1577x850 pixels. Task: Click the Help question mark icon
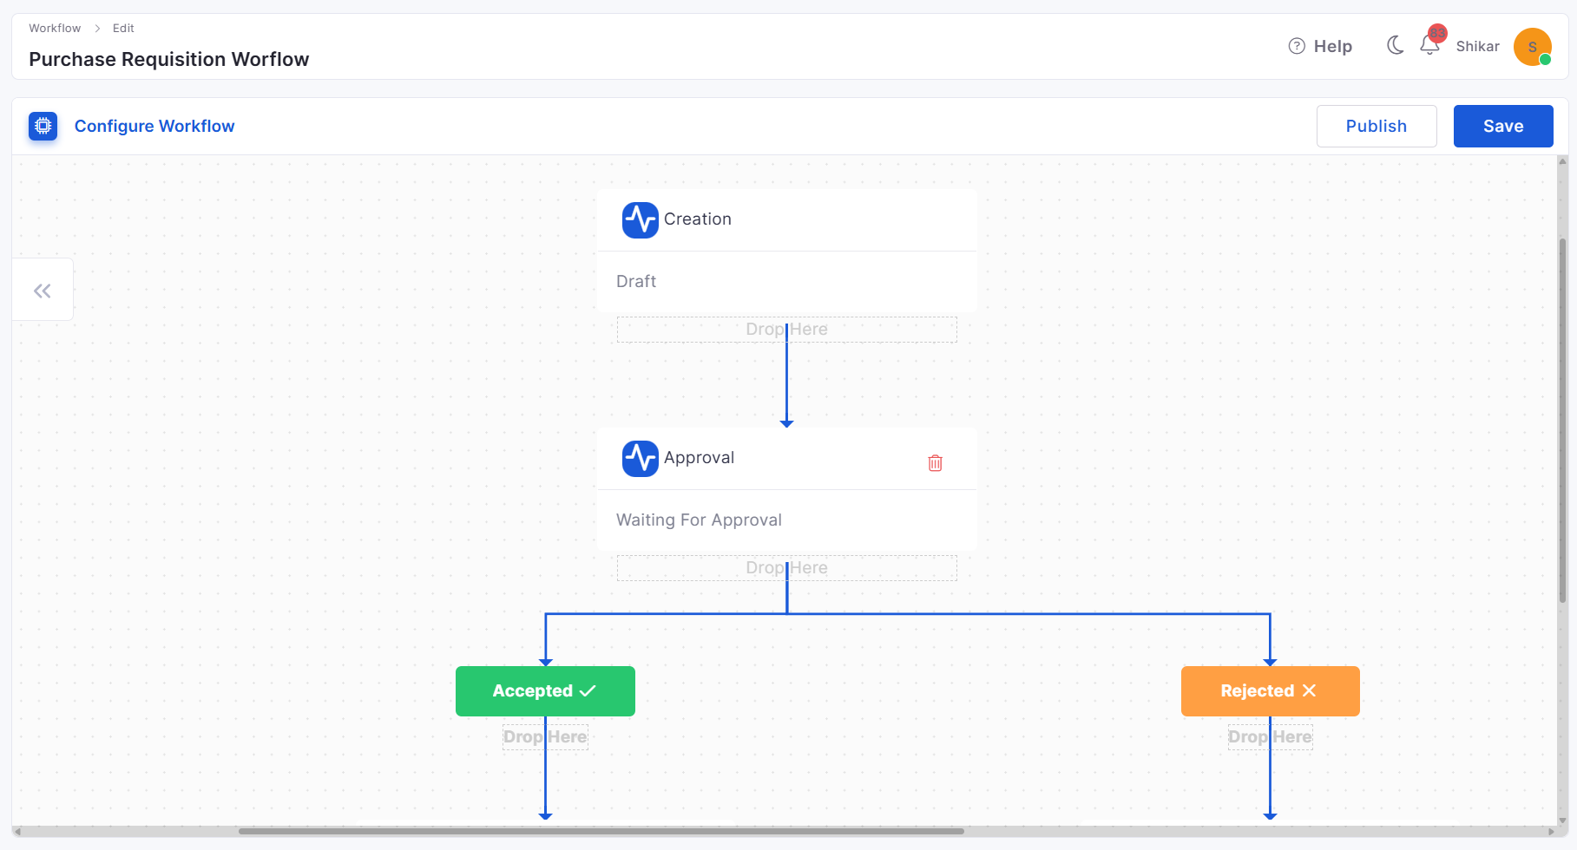coord(1297,46)
